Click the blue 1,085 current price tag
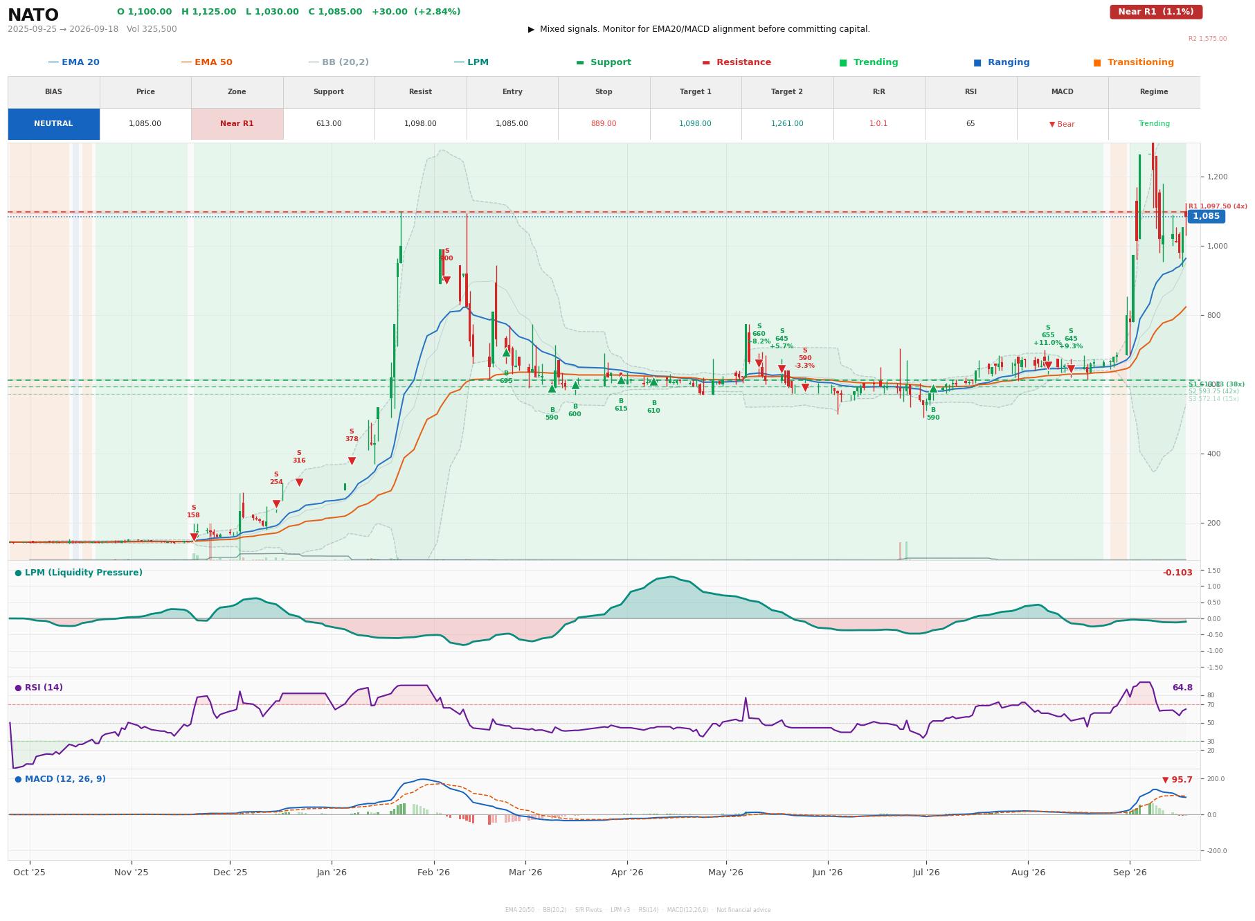 tap(1206, 216)
